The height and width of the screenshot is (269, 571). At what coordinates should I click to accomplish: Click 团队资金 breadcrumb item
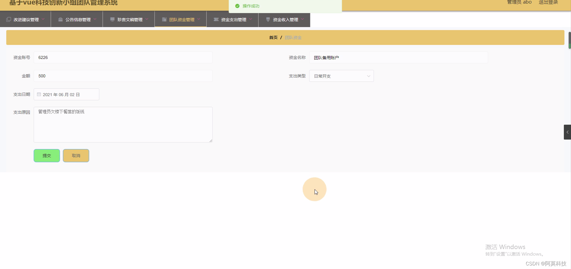pos(293,37)
